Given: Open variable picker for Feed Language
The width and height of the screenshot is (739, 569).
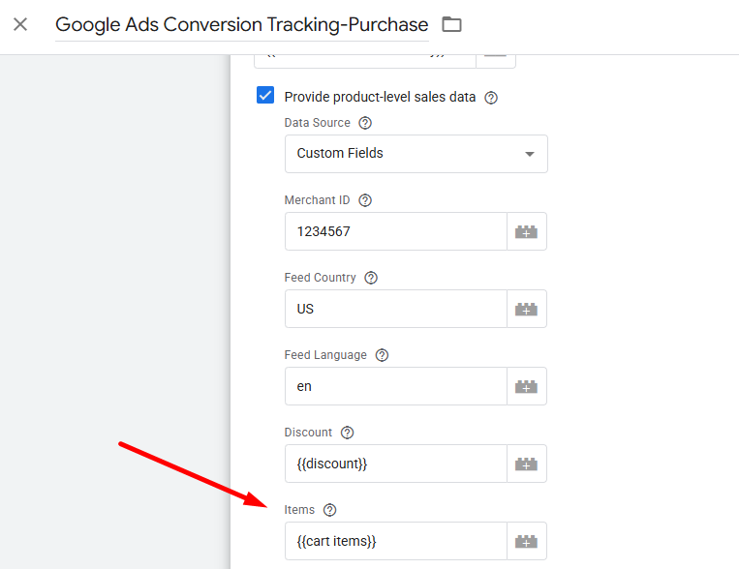Looking at the screenshot, I should point(526,387).
